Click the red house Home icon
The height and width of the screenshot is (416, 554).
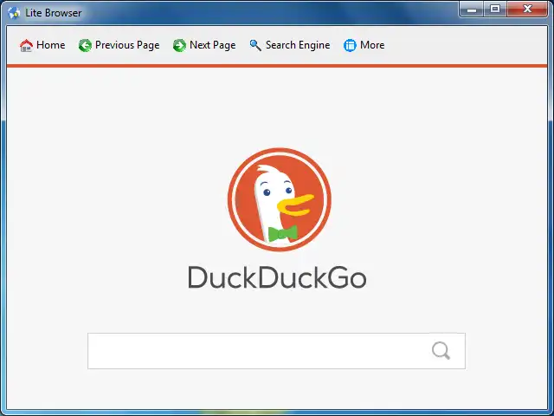click(26, 45)
